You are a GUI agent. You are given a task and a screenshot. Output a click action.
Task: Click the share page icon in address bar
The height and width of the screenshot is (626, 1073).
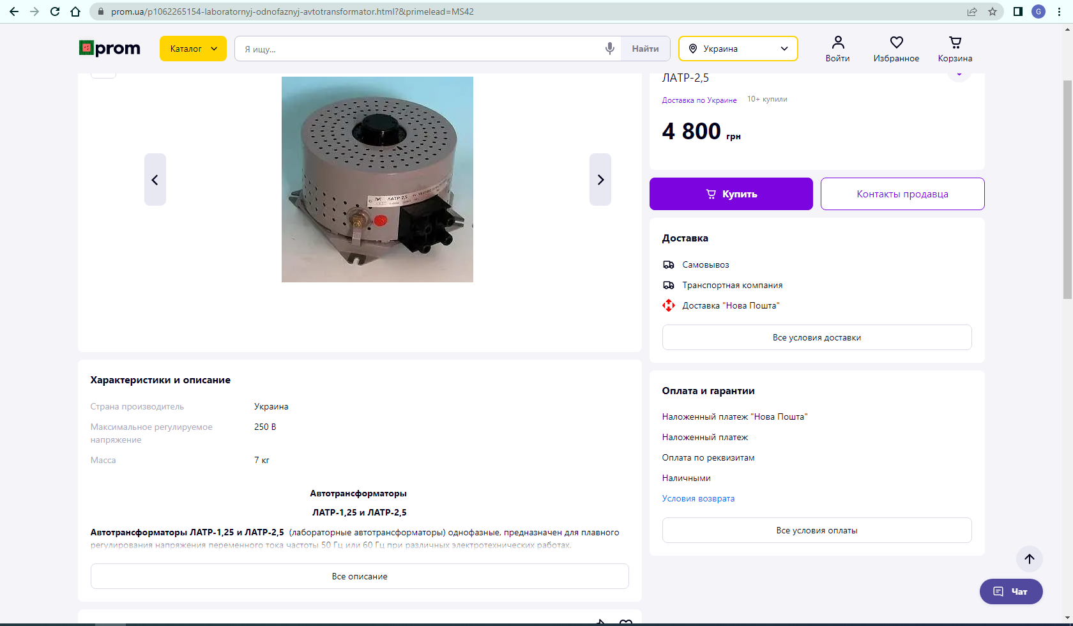tap(972, 11)
